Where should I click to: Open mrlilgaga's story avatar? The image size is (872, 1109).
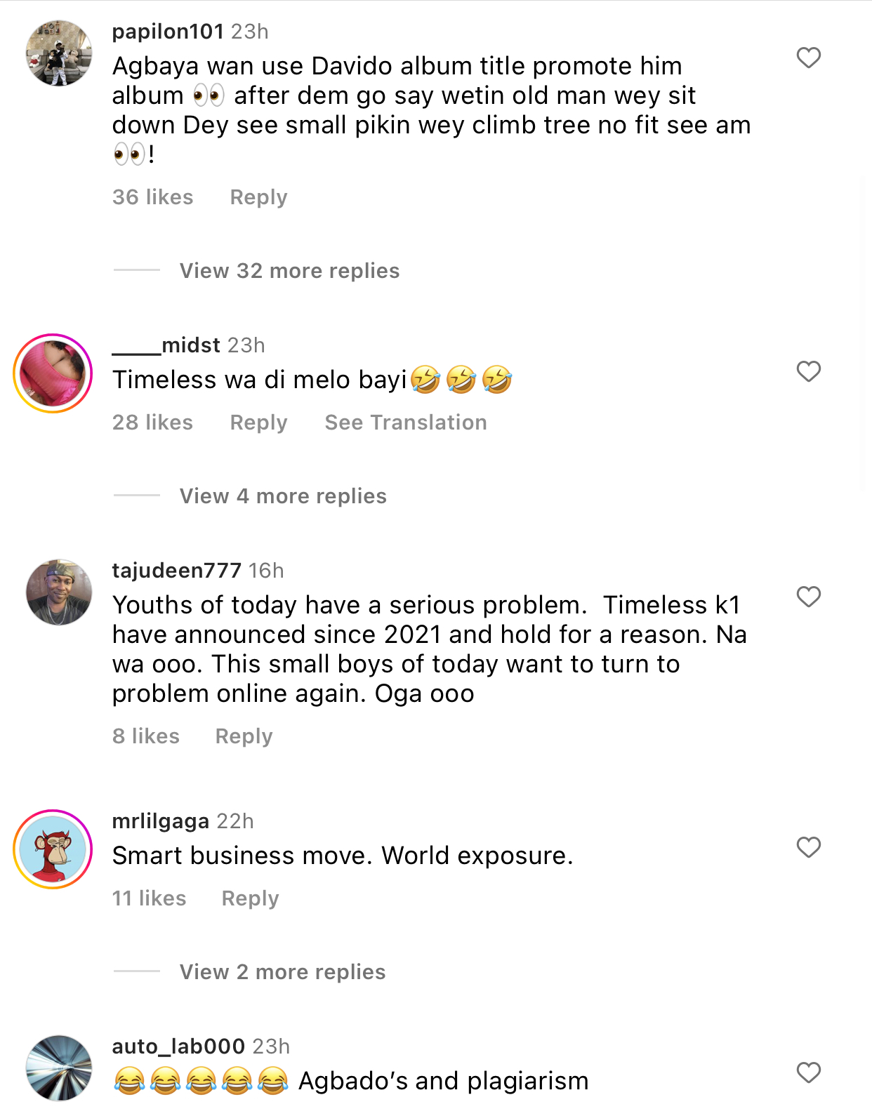click(x=53, y=849)
